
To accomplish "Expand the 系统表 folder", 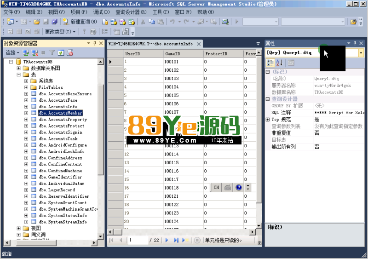I will coord(26,81).
